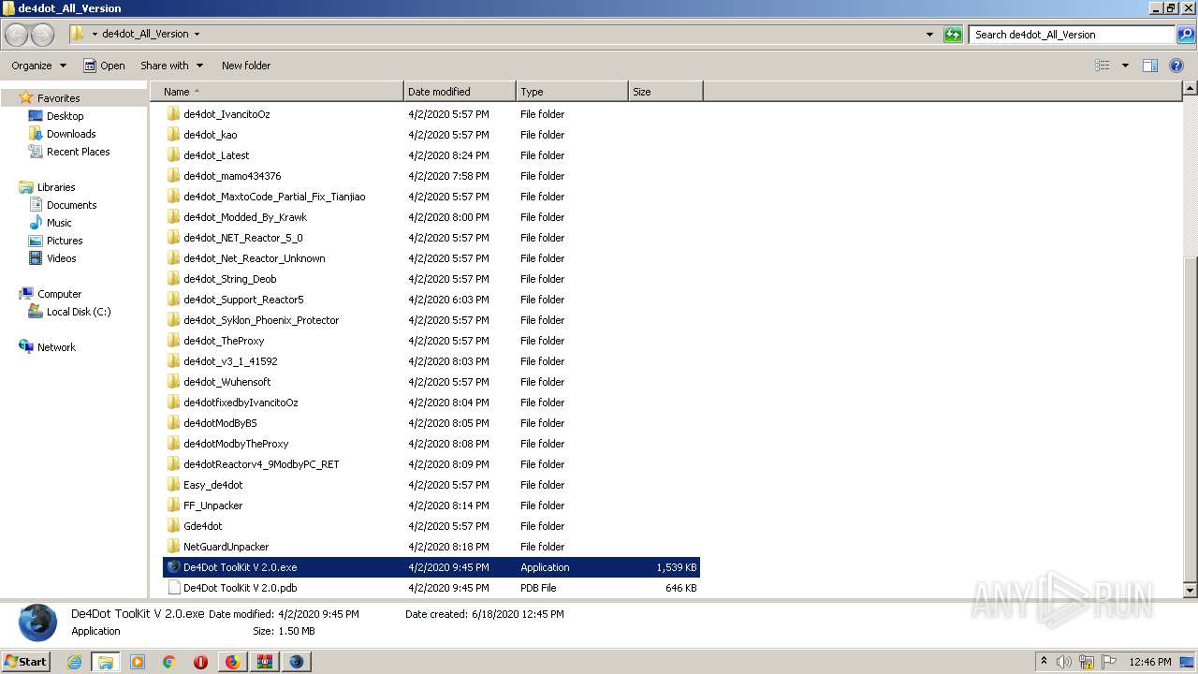Screen dimensions: 1198x674
Task: Select the de4dot_Latest folder
Action: 216,155
